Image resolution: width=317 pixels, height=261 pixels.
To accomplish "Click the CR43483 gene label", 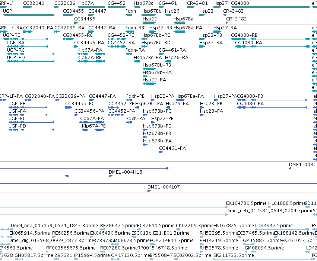I will [x=233, y=11].
